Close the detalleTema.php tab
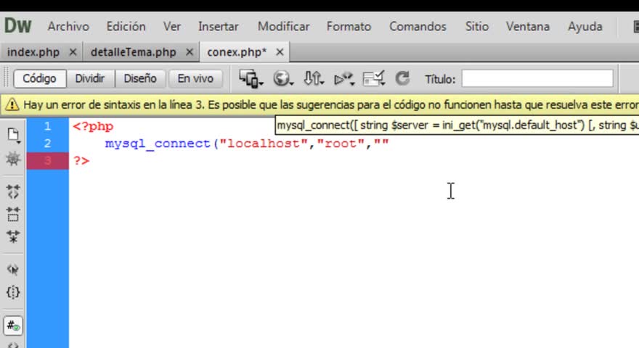The height and width of the screenshot is (348, 639). (x=189, y=52)
